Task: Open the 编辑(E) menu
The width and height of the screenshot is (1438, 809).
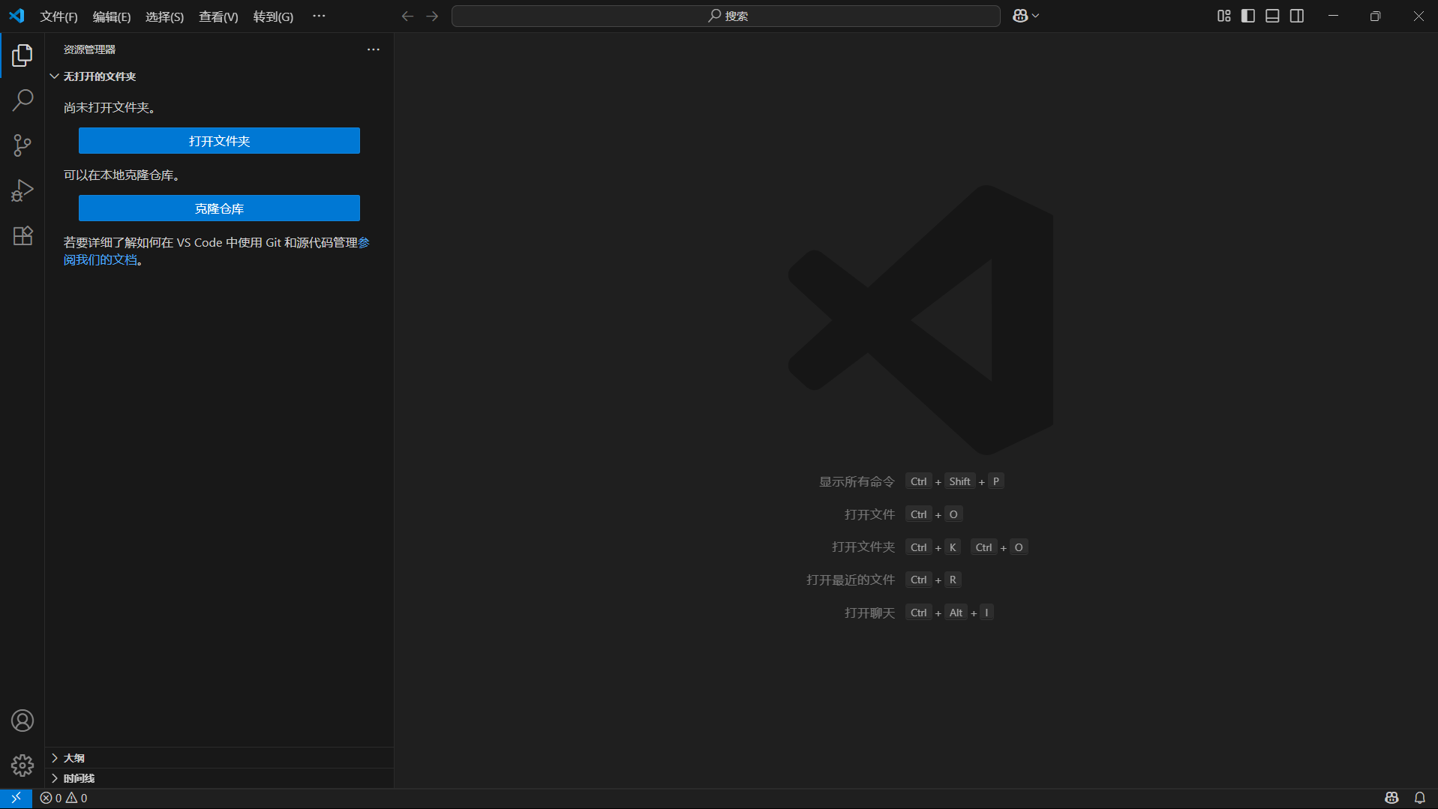Action: coord(112,16)
